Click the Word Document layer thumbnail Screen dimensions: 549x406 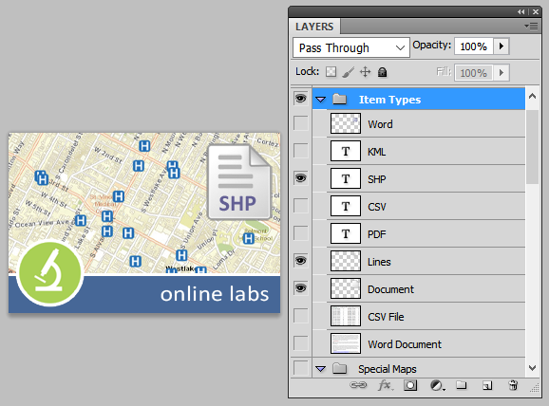tap(346, 343)
